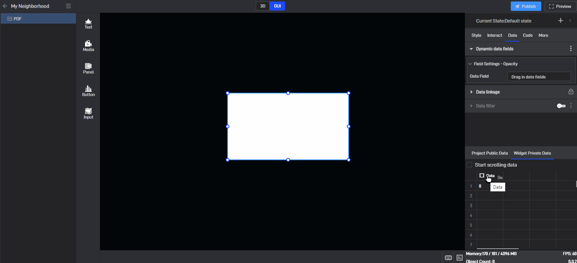Open Dynamic data fields options menu
This screenshot has height=263, width=577.
pos(571,49)
